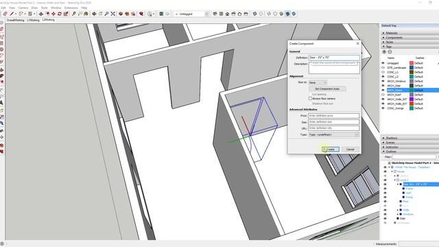Click the Definition name input field
Image resolution: width=439 pixels, height=247 pixels.
click(334, 58)
